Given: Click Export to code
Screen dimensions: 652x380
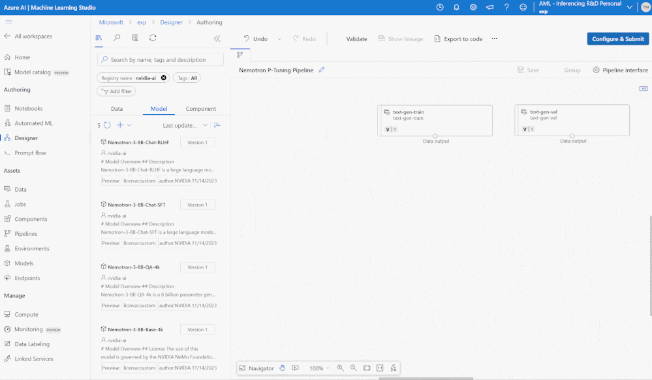Looking at the screenshot, I should (458, 39).
